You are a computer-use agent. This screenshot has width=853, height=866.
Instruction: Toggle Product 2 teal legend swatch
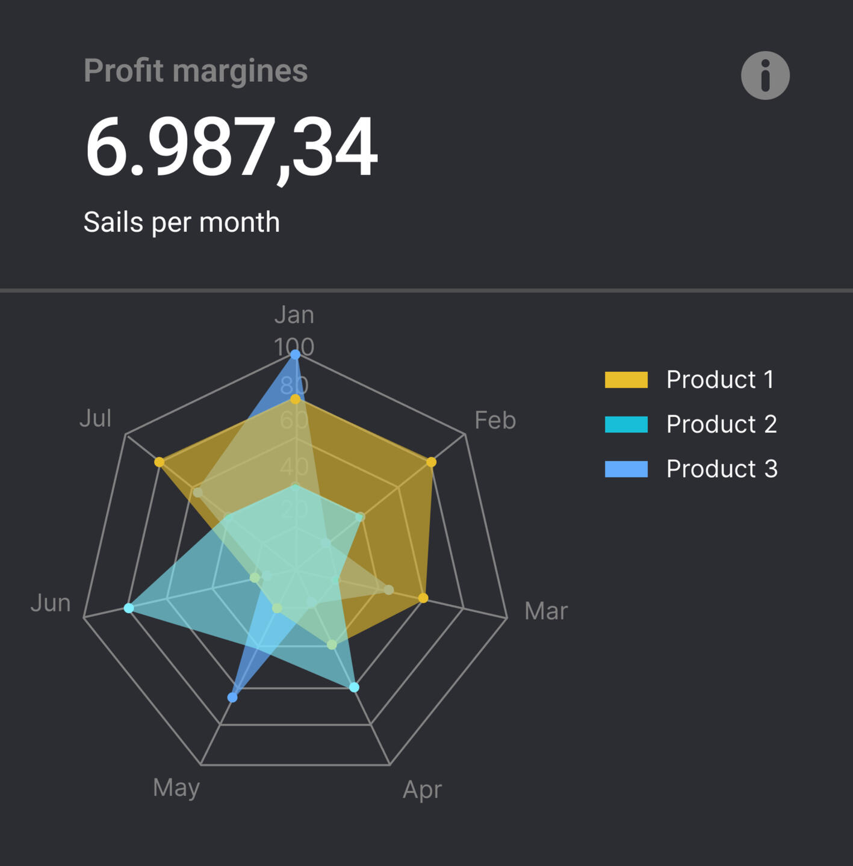tap(626, 424)
